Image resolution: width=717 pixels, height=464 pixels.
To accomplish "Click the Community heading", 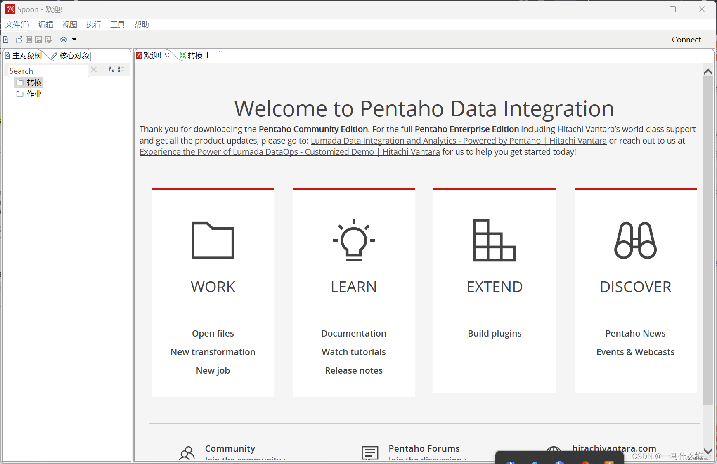I will point(230,448).
